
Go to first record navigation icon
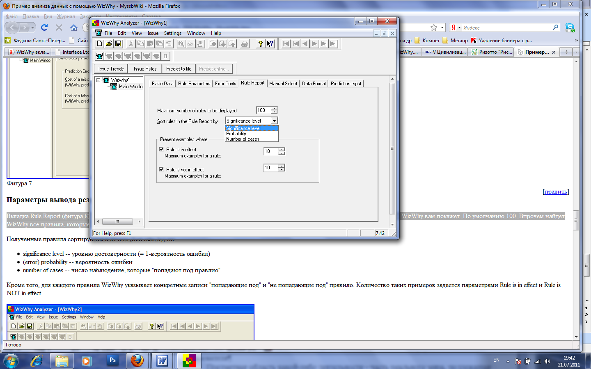pos(286,43)
